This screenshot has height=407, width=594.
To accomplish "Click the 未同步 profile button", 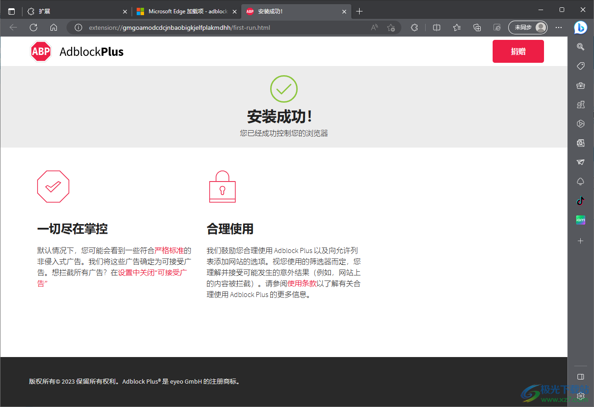I will (x=528, y=27).
